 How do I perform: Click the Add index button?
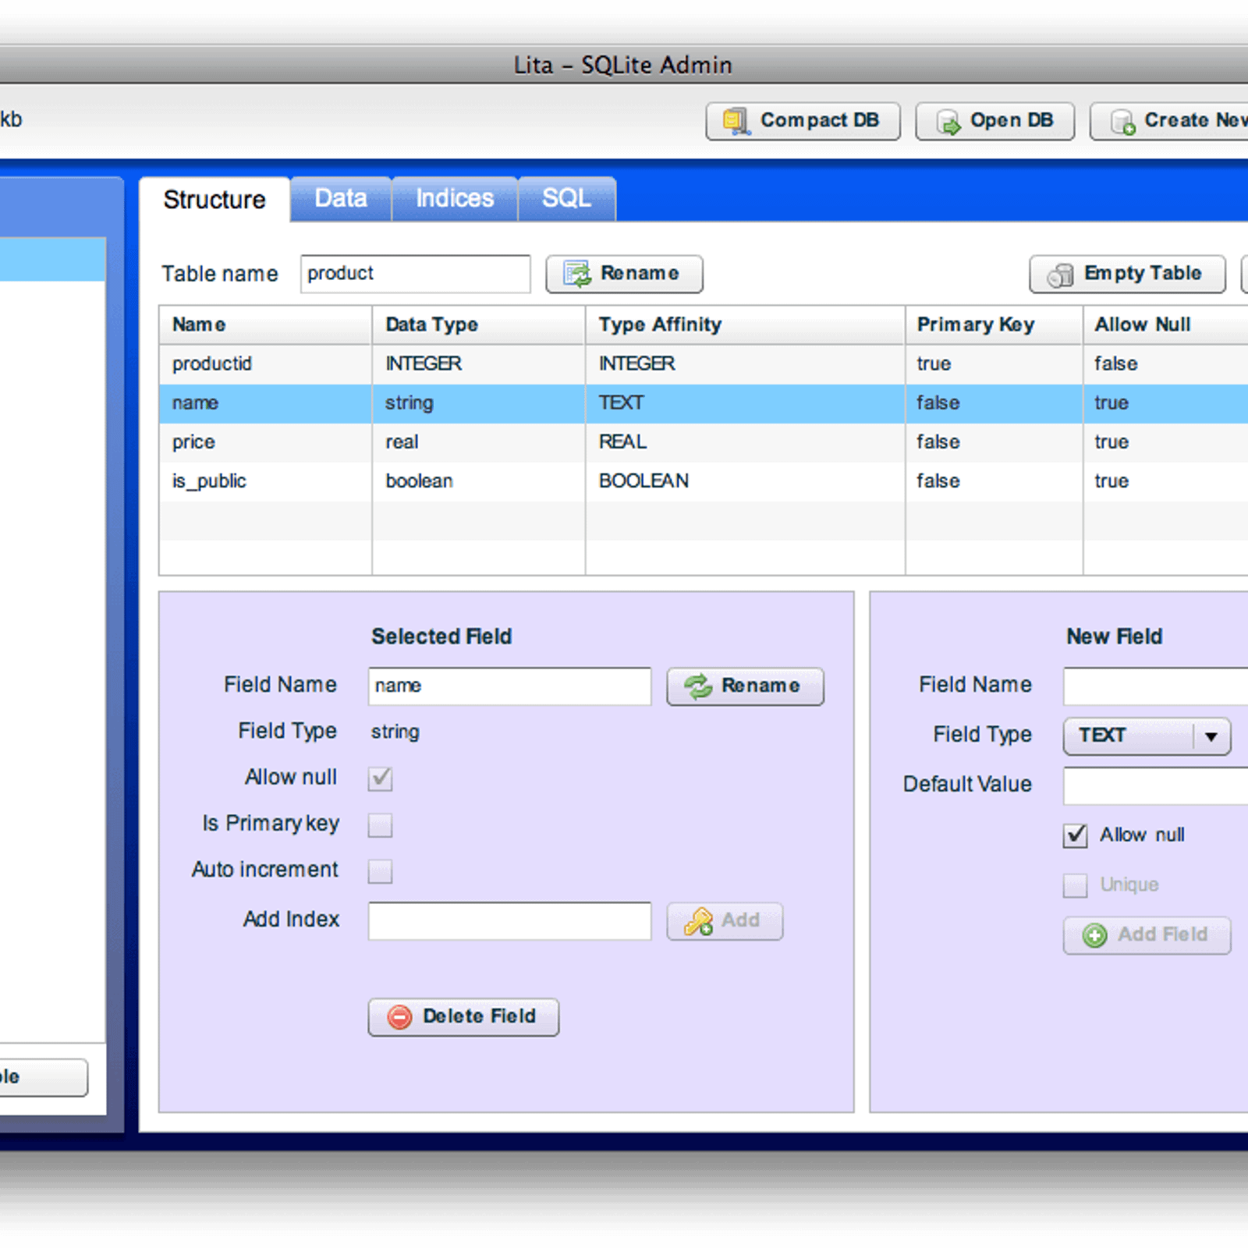tap(725, 921)
